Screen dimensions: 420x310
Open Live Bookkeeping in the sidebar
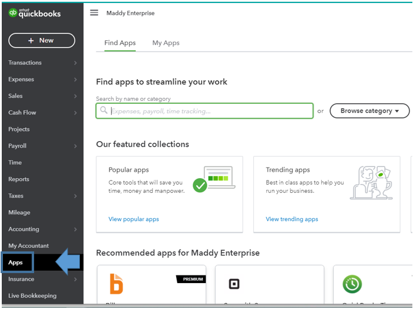coord(32,295)
